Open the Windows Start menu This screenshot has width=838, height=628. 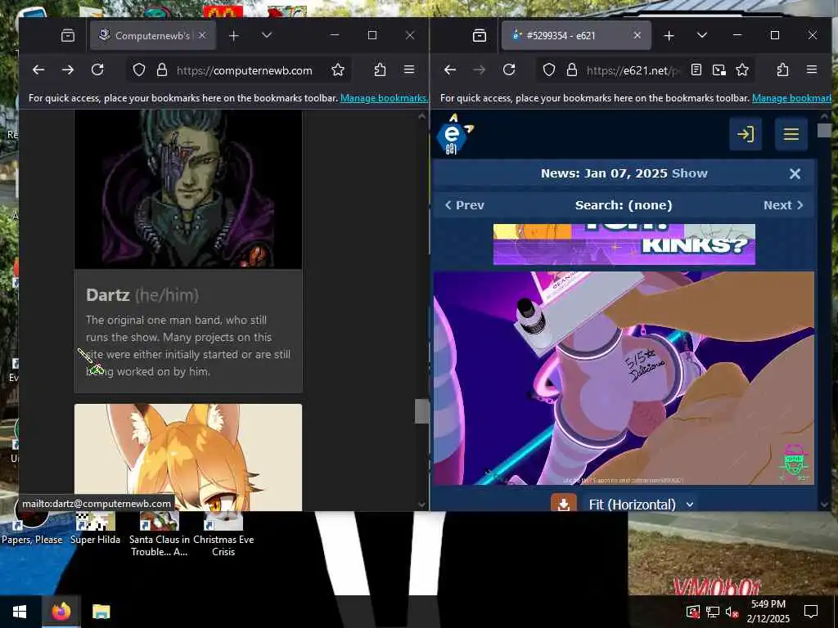[20, 612]
